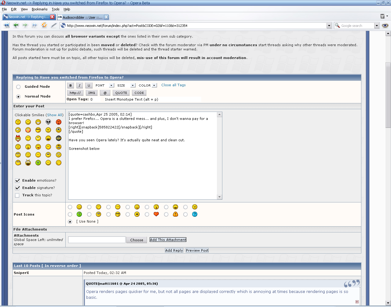Screen dimensions: 391x307
Task: Open the SIZE dropdown
Action: pos(126,86)
